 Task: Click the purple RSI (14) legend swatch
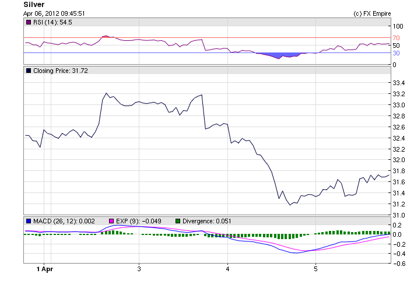pyautogui.click(x=29, y=22)
